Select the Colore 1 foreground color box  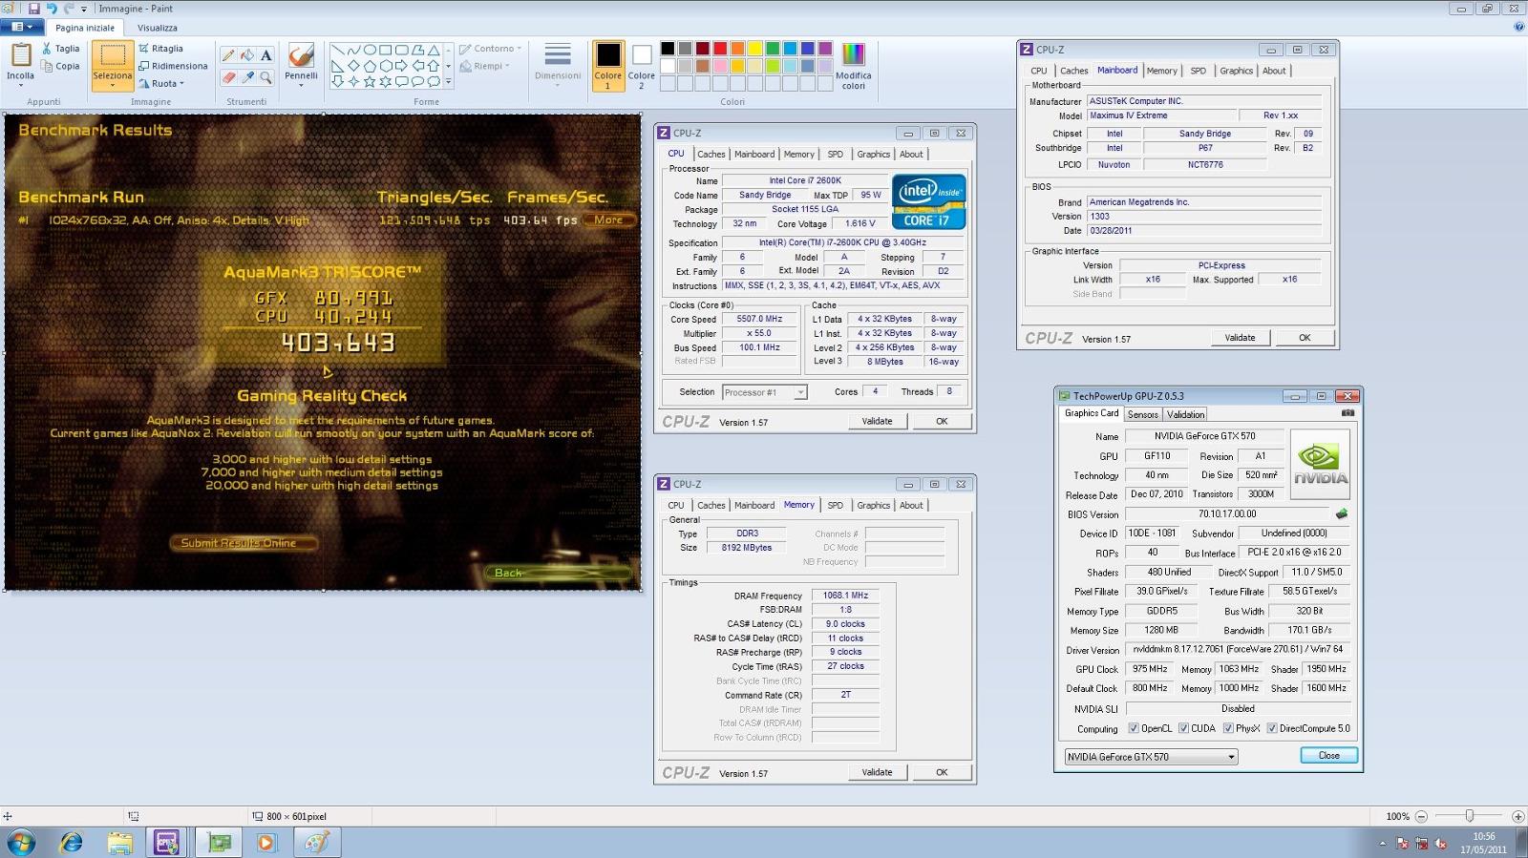[607, 67]
